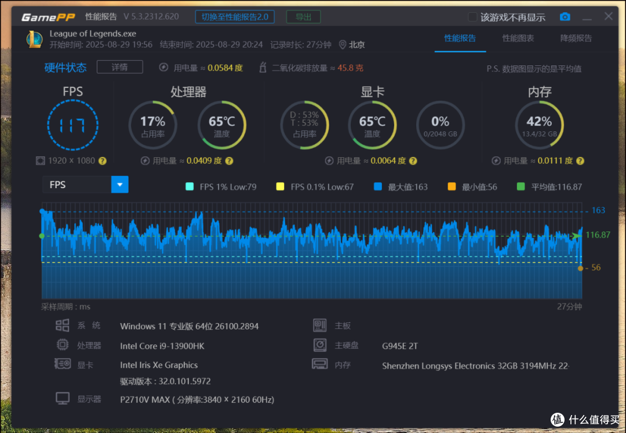Click the memory 42% usage gauge
Screen dimensions: 626x433
[540, 125]
